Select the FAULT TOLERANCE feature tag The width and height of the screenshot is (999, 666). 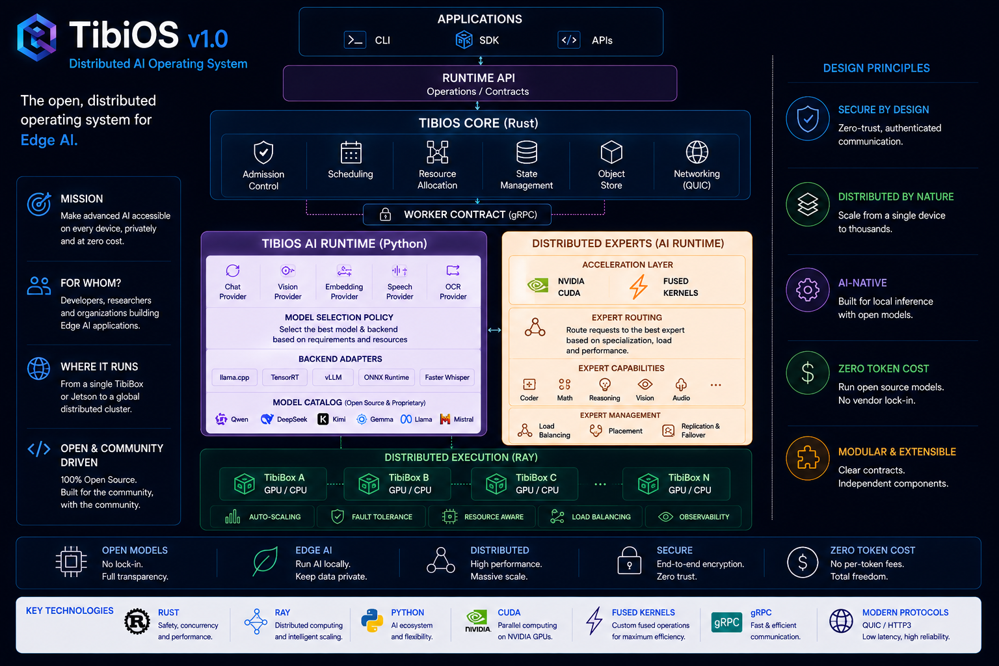coord(371,517)
